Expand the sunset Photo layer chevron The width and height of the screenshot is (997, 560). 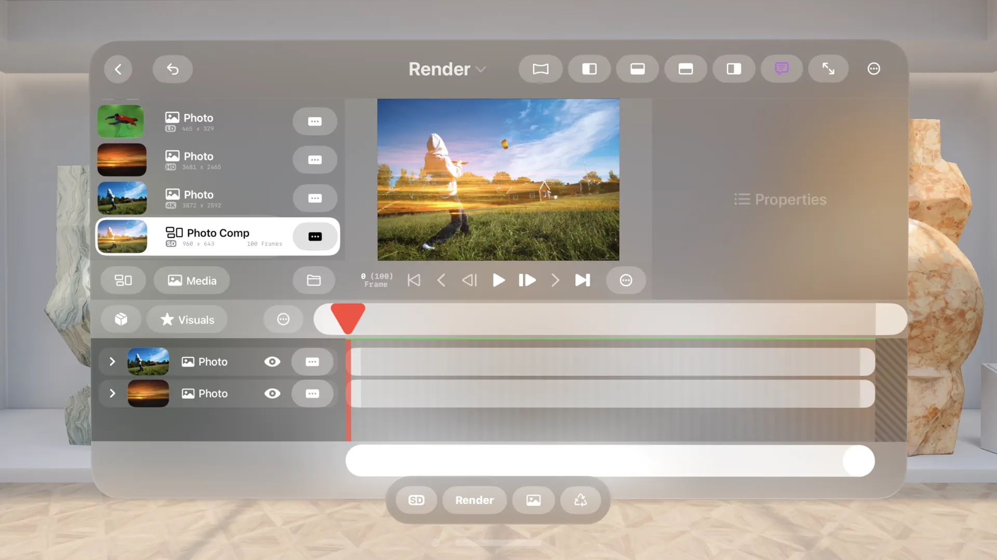112,394
